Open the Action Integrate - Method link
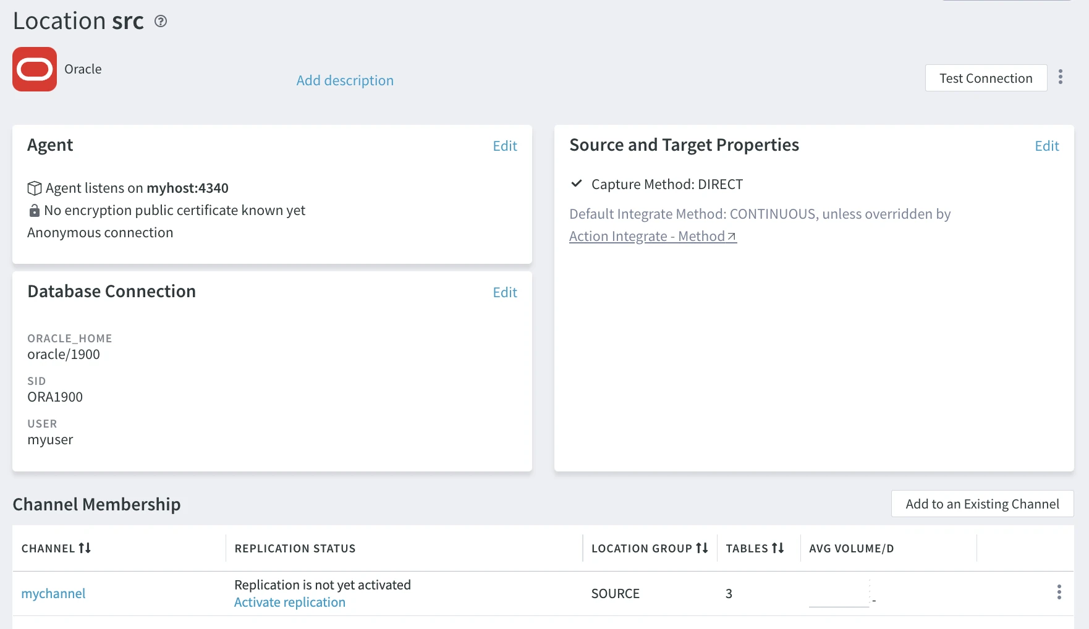 point(652,237)
